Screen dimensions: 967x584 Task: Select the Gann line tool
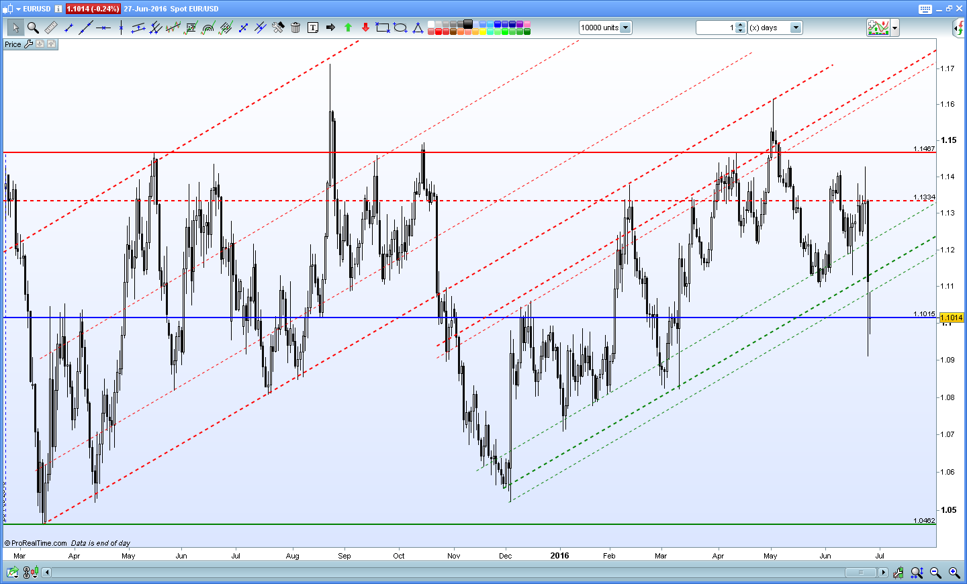coord(243,28)
